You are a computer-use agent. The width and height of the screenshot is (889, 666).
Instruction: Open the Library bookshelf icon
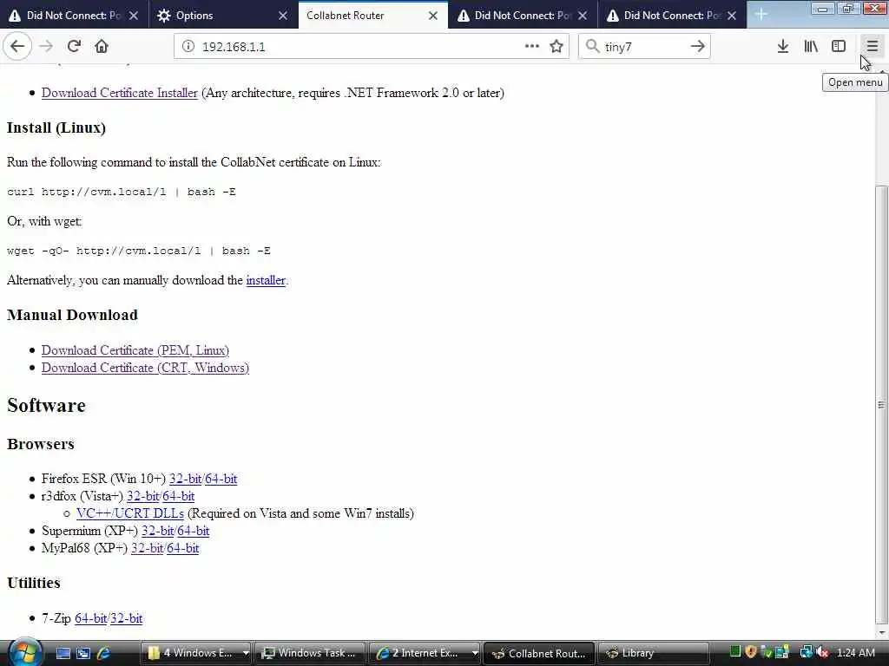point(811,47)
